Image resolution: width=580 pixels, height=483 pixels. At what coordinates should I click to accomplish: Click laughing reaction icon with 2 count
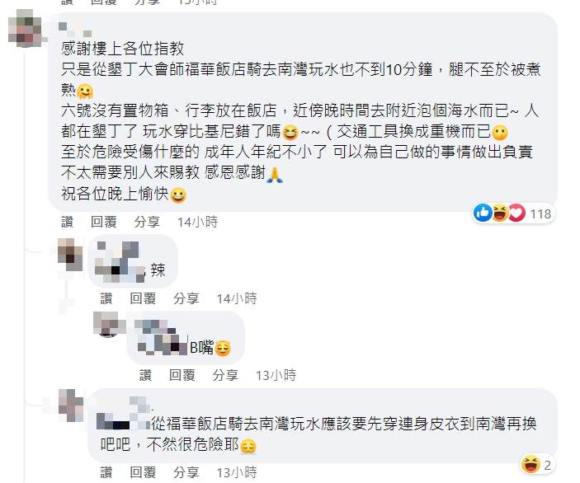(x=530, y=465)
